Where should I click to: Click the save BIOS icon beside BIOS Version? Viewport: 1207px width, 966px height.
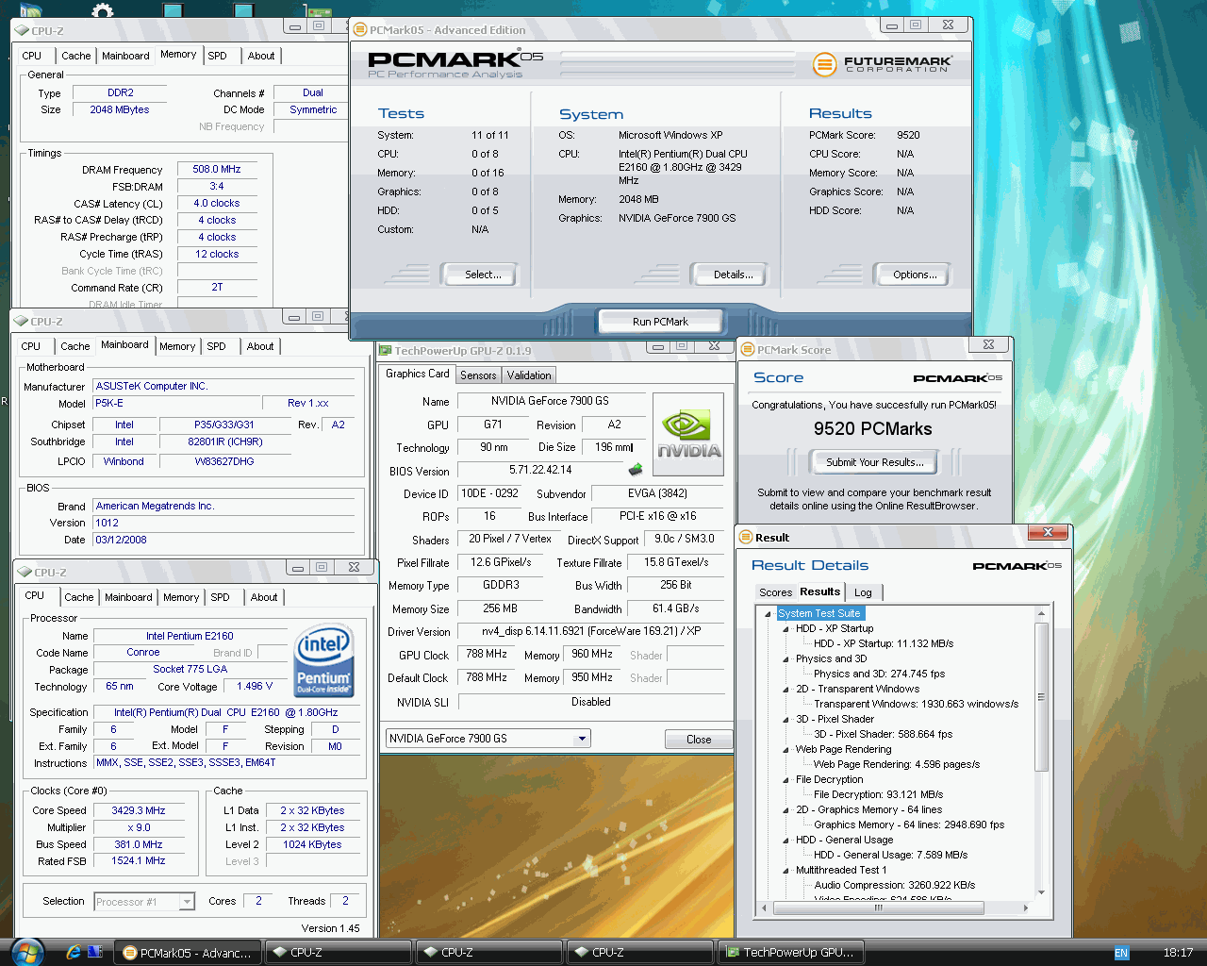click(636, 469)
